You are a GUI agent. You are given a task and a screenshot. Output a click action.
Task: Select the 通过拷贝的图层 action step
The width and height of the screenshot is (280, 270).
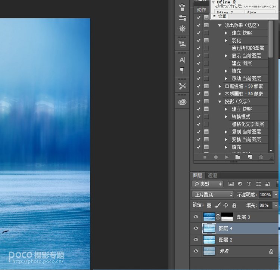pos(248,48)
